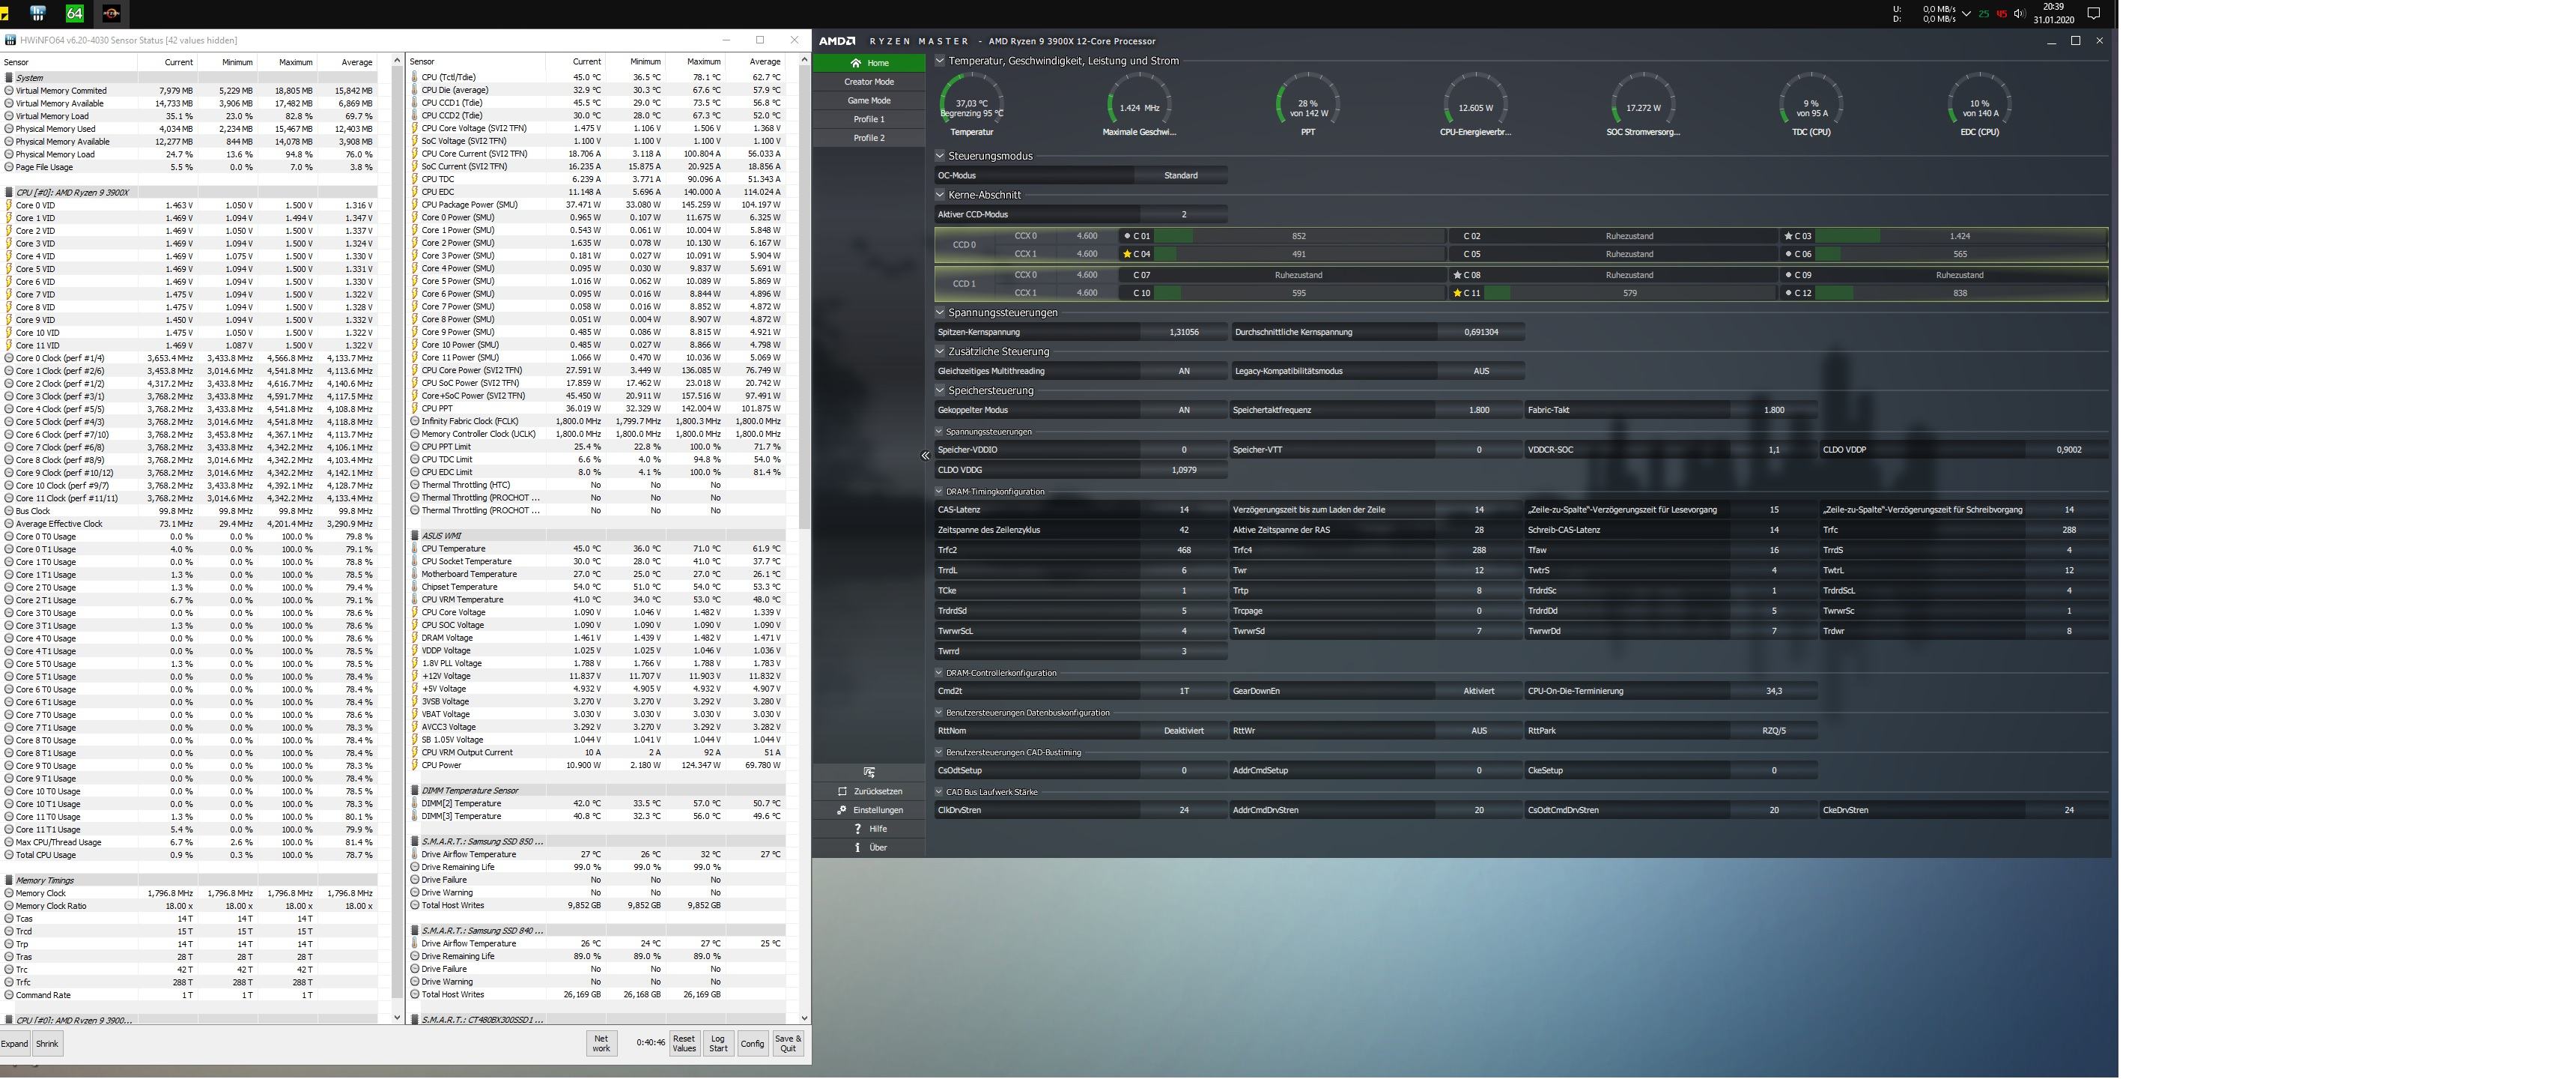Collapse the DRAM-Controllerkonfiguration section
This screenshot has width=2576, height=1079.
[x=940, y=673]
